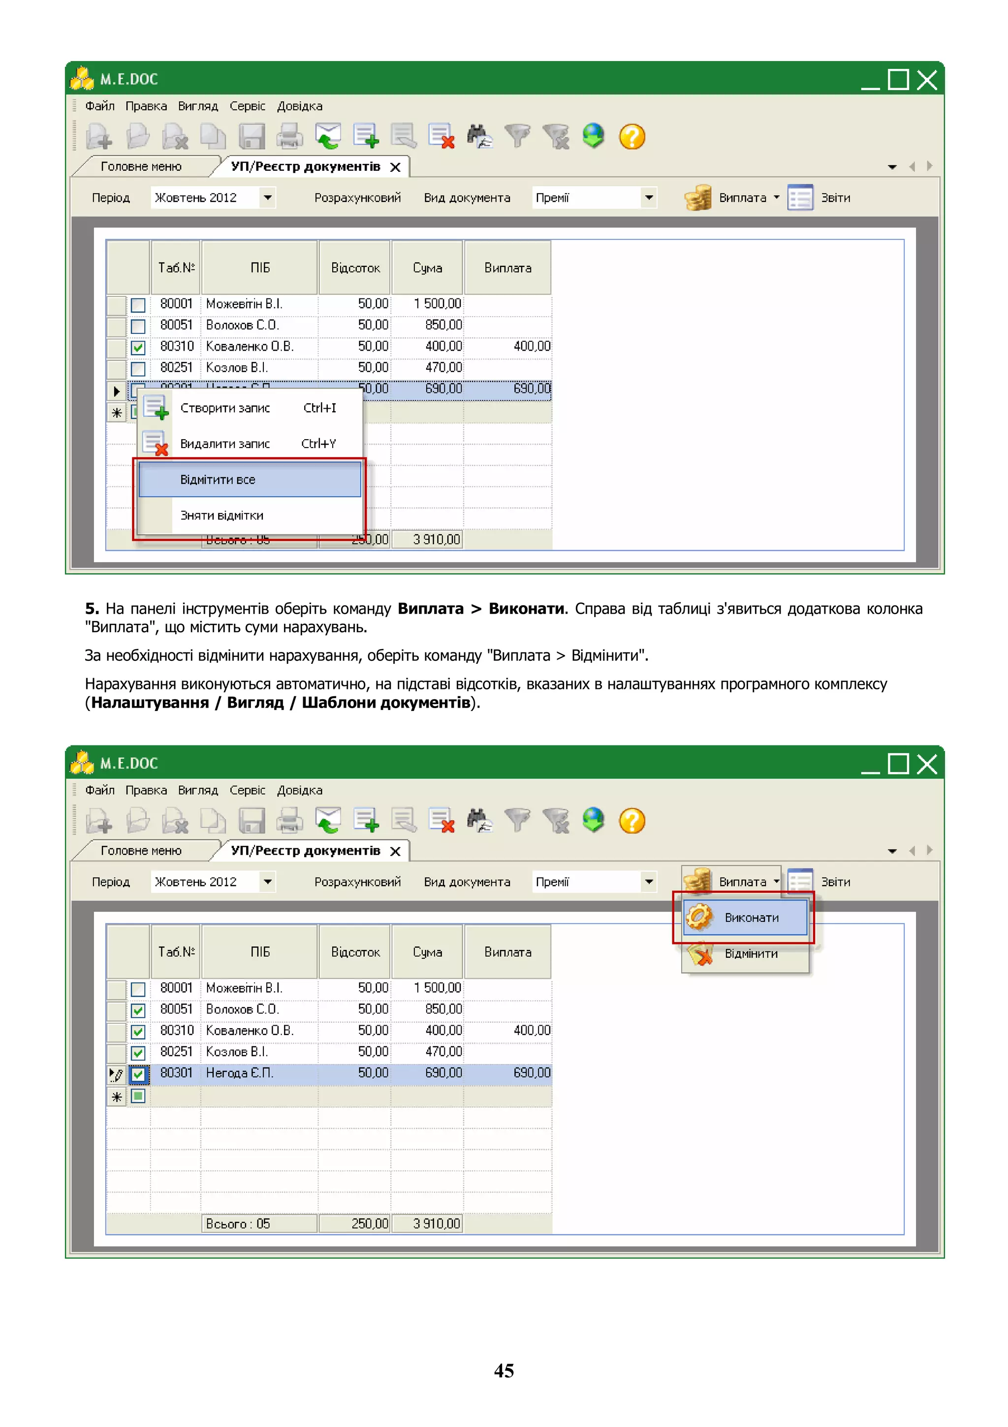
Task: Click the binoculars Search icon in lower window
Action: tap(479, 820)
